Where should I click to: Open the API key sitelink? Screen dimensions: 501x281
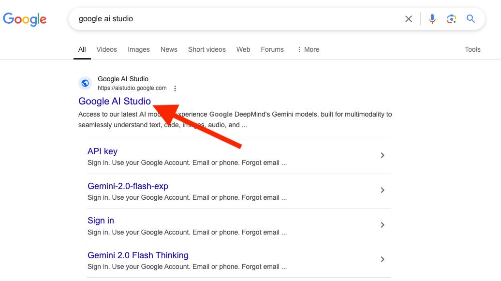click(102, 151)
